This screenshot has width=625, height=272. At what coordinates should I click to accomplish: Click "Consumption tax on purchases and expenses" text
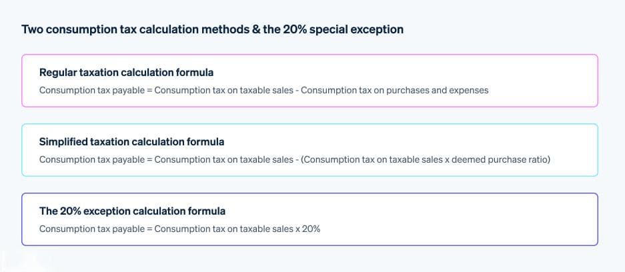point(395,91)
